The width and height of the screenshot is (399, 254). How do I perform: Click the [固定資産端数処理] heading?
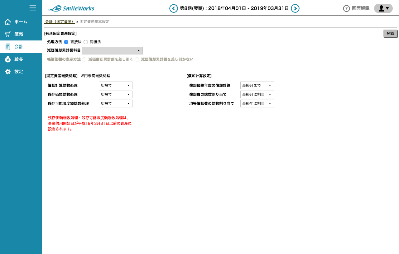(x=61, y=76)
